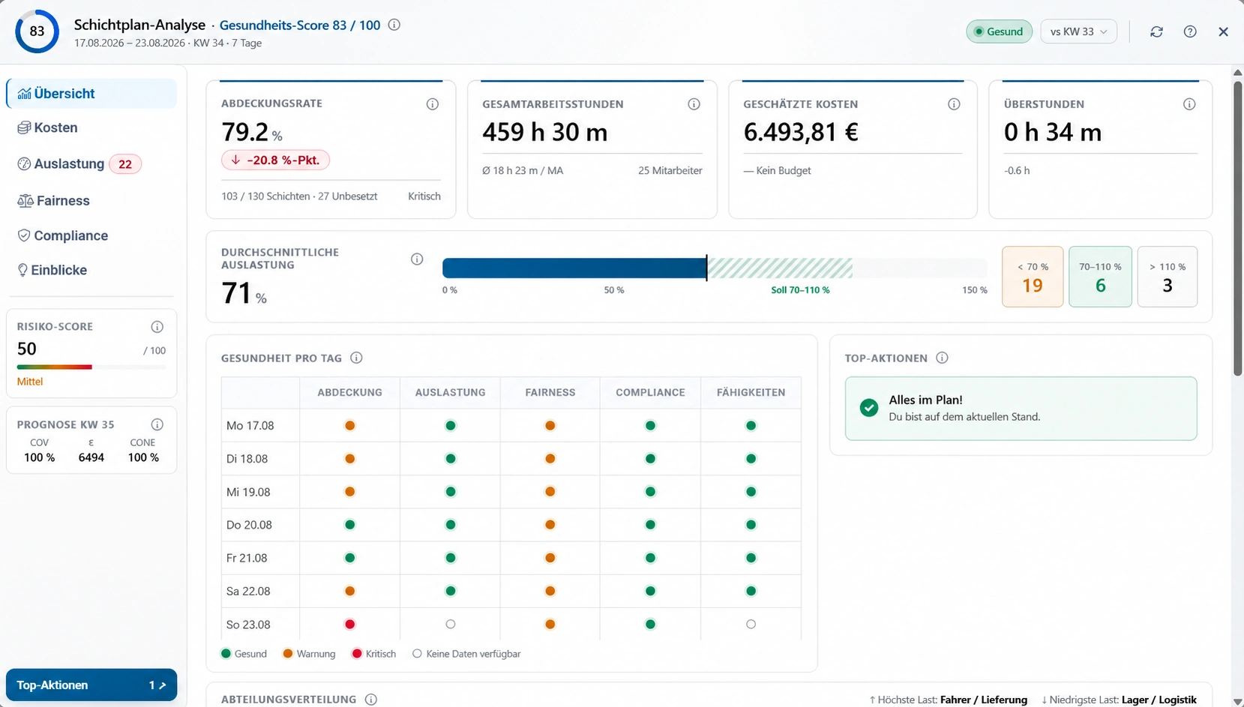The width and height of the screenshot is (1244, 707).
Task: Click info icon beside Top-Aktionen heading
Action: point(942,358)
